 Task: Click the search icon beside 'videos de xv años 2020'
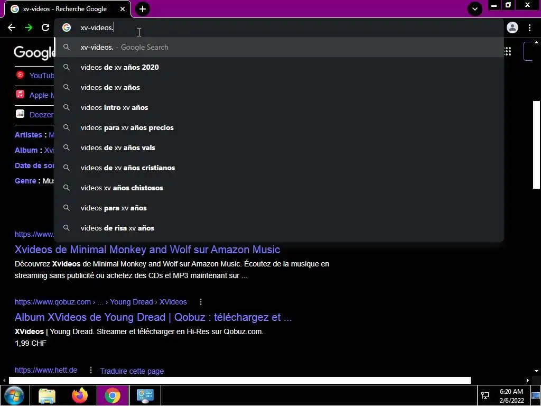(67, 67)
